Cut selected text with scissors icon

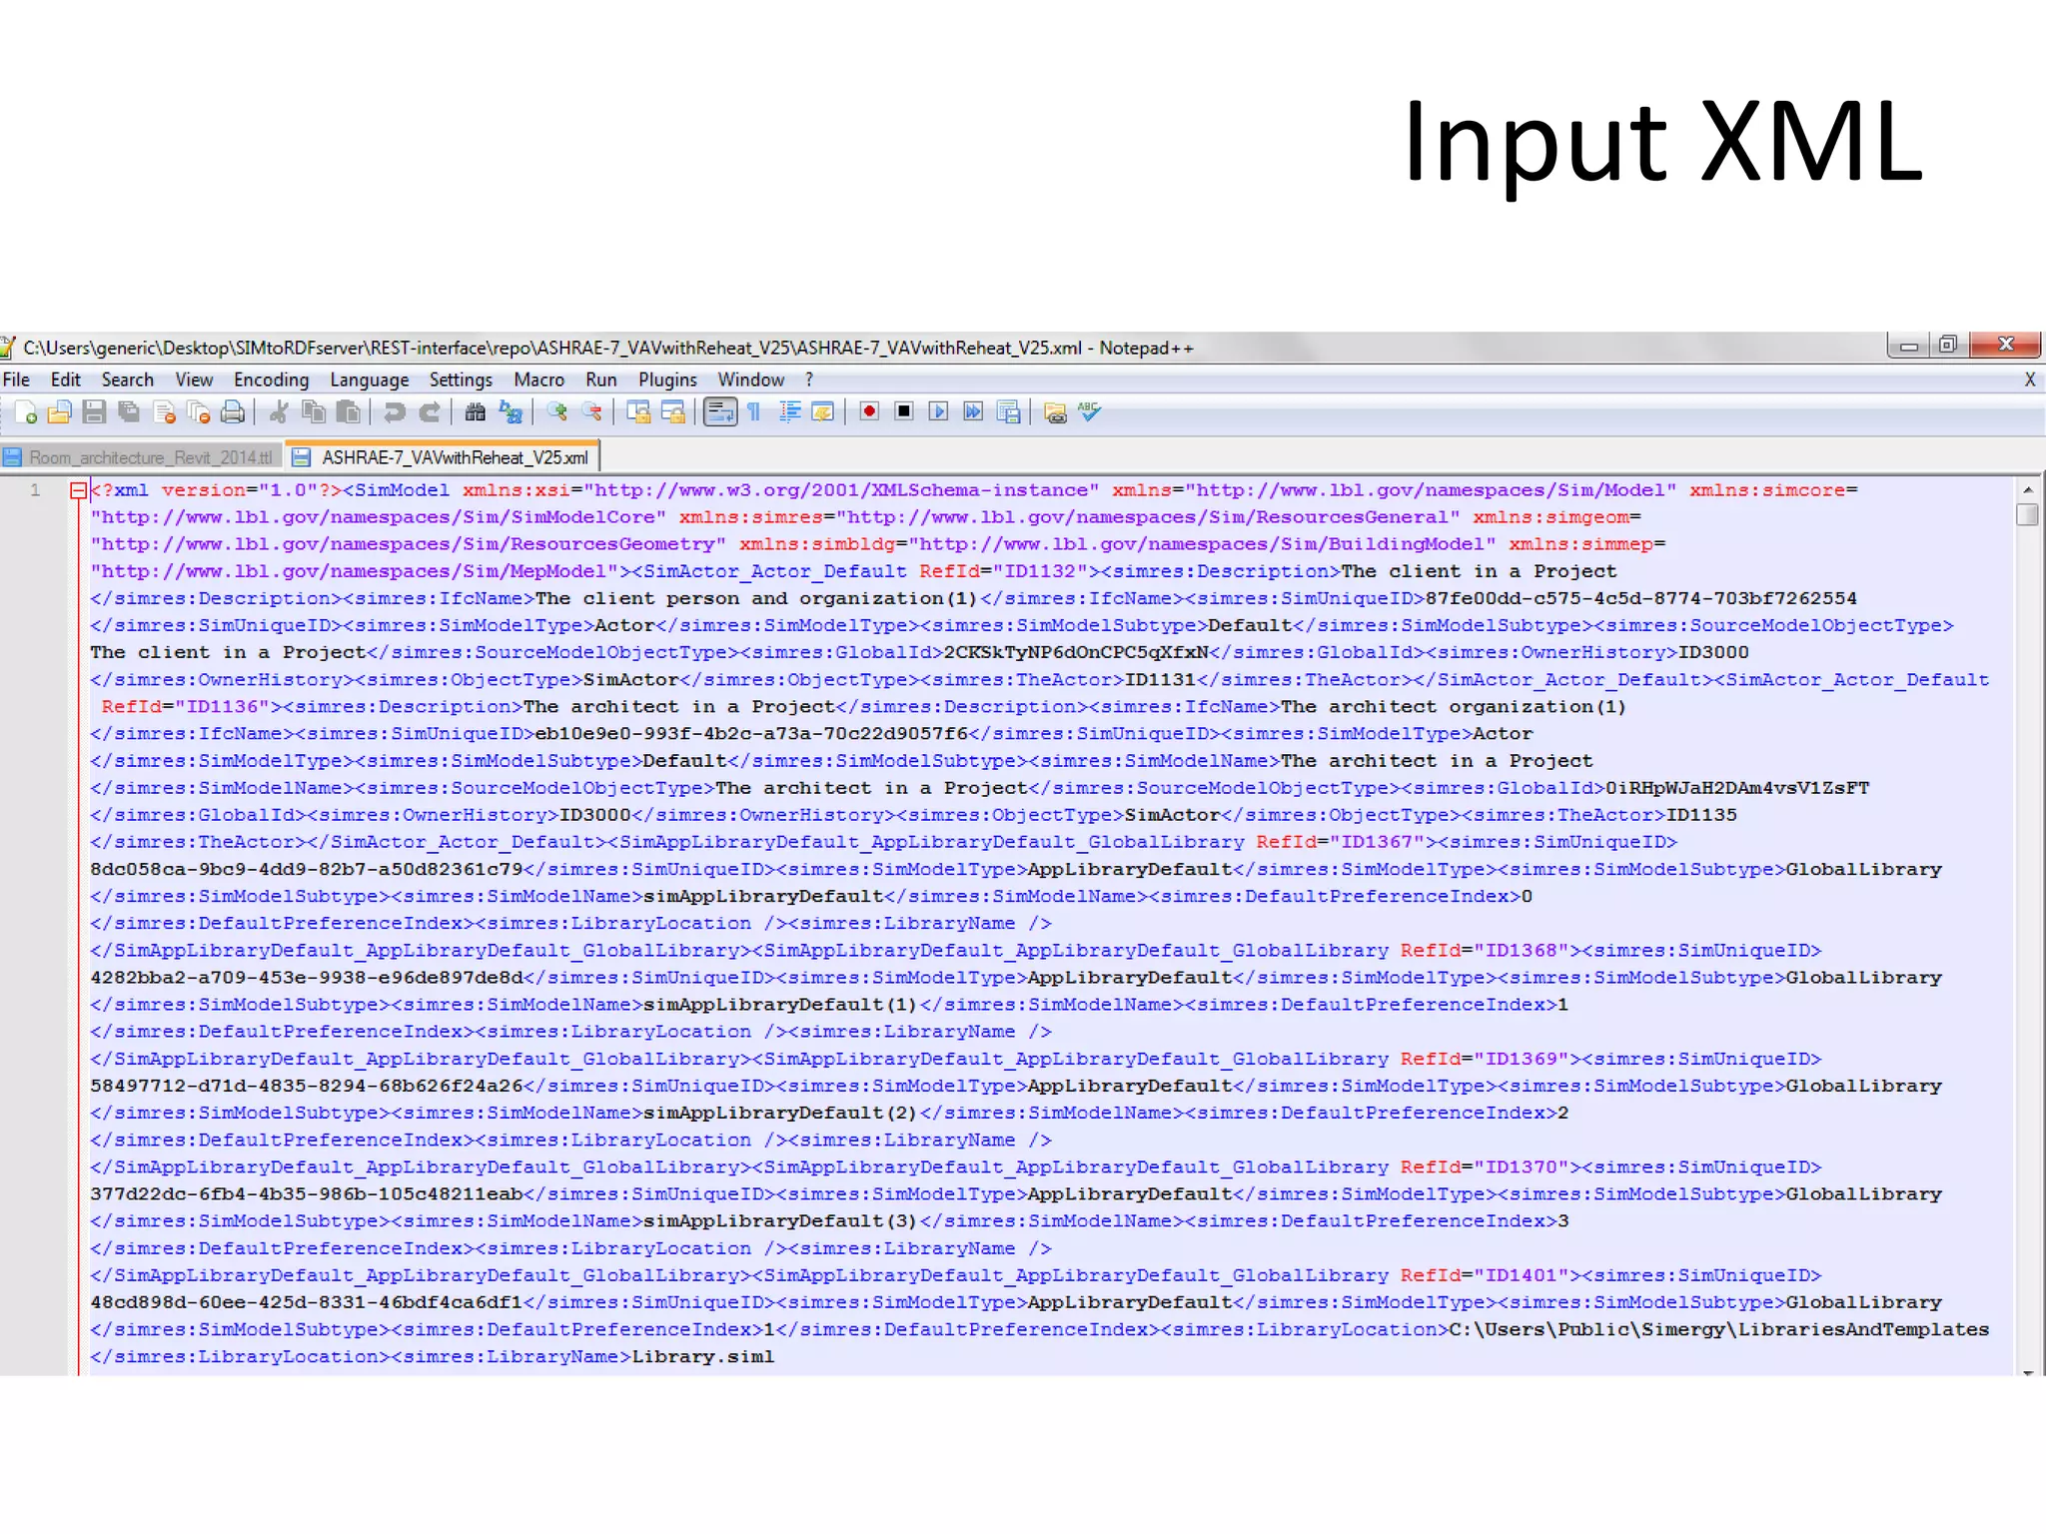(279, 411)
